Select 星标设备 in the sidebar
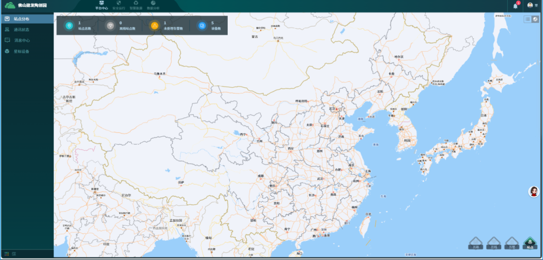 [x=27, y=52]
